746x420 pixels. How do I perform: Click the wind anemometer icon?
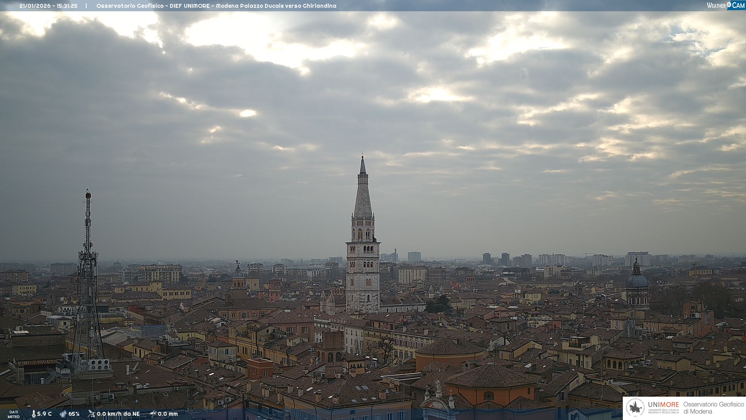pyautogui.click(x=91, y=414)
